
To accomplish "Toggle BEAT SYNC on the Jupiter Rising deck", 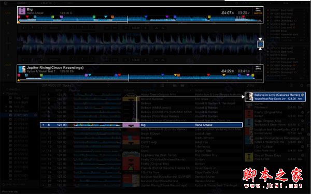I will coord(258,68).
